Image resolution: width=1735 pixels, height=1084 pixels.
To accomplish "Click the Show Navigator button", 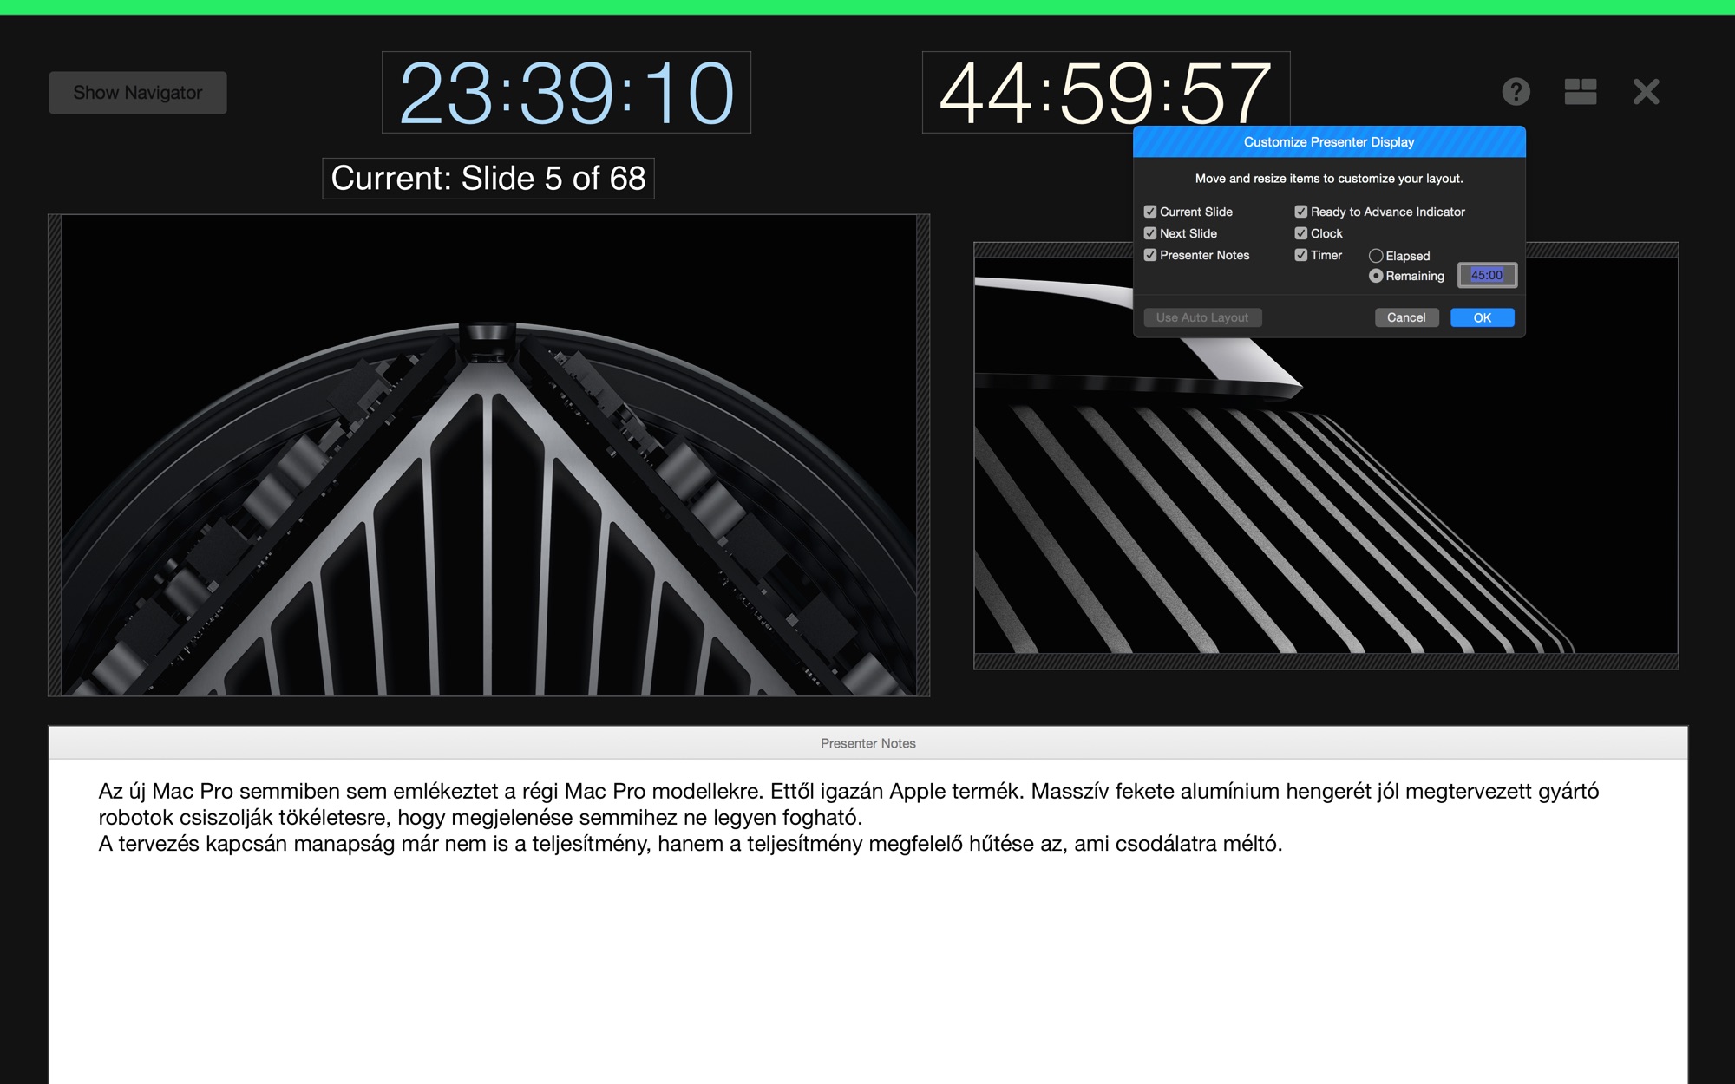I will 138,93.
